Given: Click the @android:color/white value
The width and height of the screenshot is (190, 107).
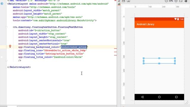Looking at the screenshot, I should pyautogui.click(x=68, y=57).
